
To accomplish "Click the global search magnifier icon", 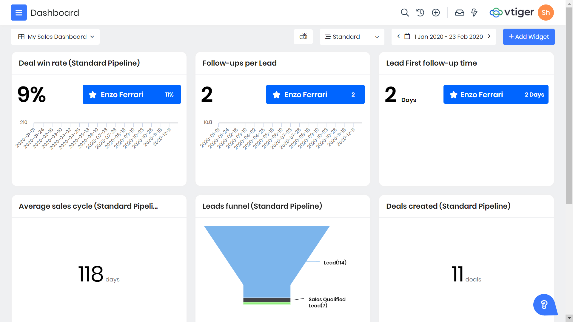I will tap(405, 13).
